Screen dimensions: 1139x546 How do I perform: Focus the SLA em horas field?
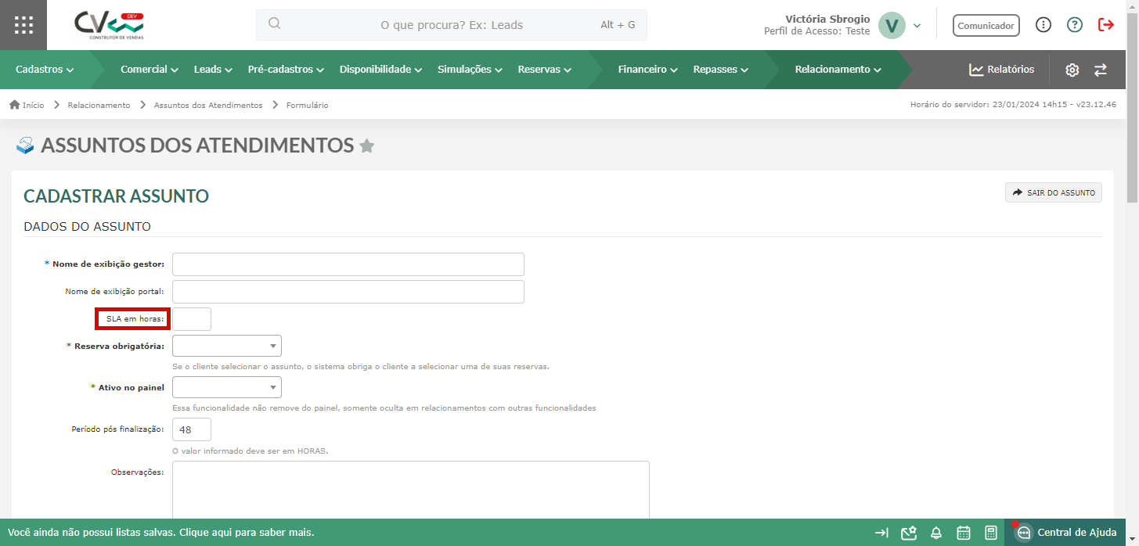tap(192, 319)
